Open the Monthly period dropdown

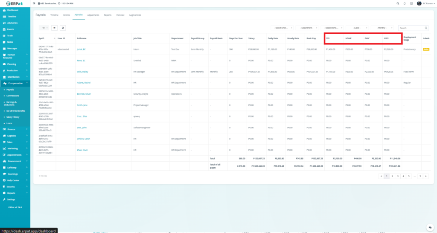(x=384, y=28)
